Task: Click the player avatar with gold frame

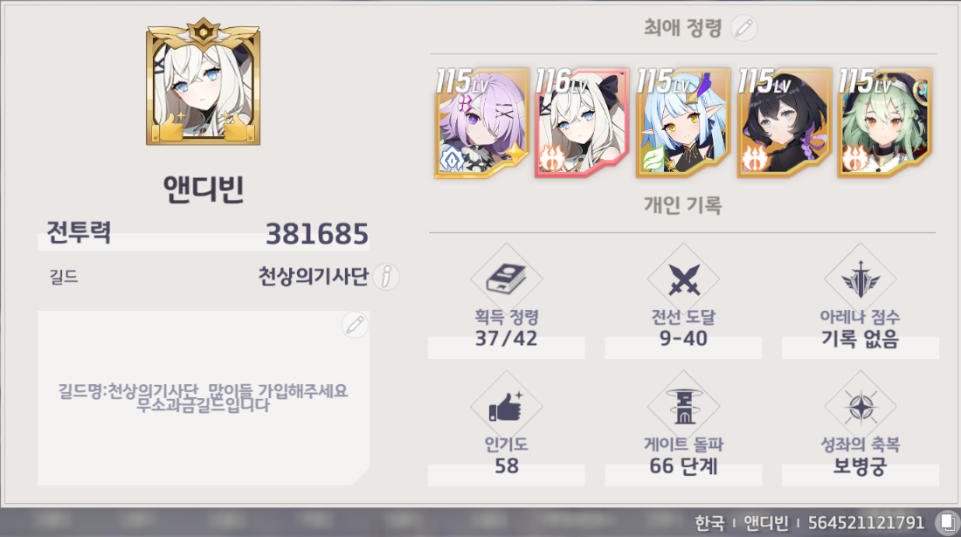Action: 203,82
